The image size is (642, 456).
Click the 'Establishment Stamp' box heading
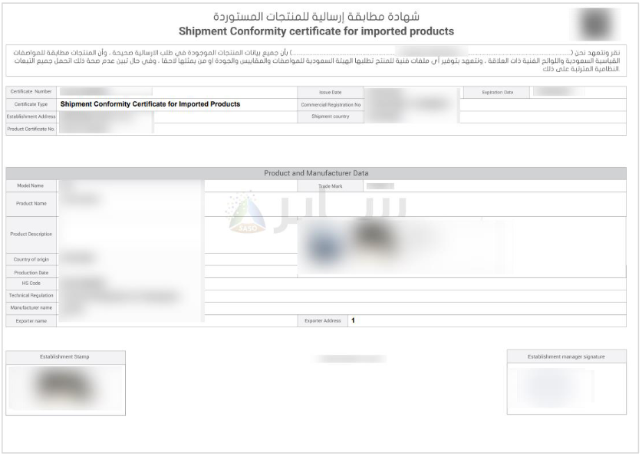[x=64, y=357]
